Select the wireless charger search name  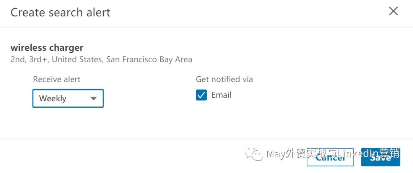47,48
